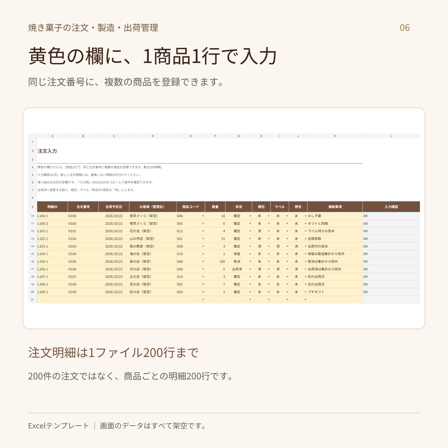The height and width of the screenshot is (448, 448).
Task: Click the date cell 2026/10/23
Action: (x=114, y=276)
